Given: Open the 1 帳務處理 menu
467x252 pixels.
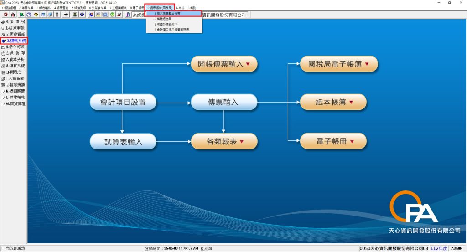Looking at the screenshot, I should [9, 8].
